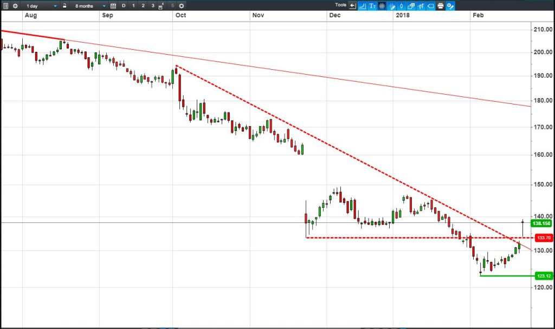Expand the '1 day' interval dropdown
This screenshot has height=329, width=555.
pyautogui.click(x=41, y=6)
